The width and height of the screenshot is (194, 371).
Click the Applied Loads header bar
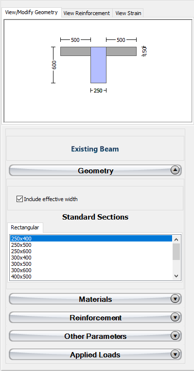(x=95, y=354)
